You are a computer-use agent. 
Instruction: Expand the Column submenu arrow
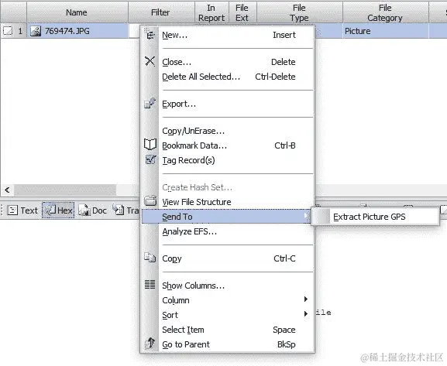[x=306, y=299]
